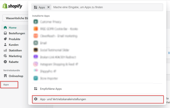
Task: Click the Kunden person icon
Action: [x=5, y=45]
